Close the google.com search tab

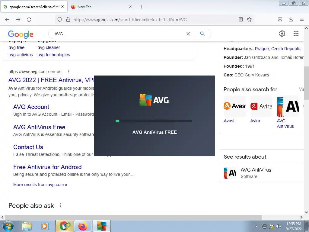(x=62, y=7)
